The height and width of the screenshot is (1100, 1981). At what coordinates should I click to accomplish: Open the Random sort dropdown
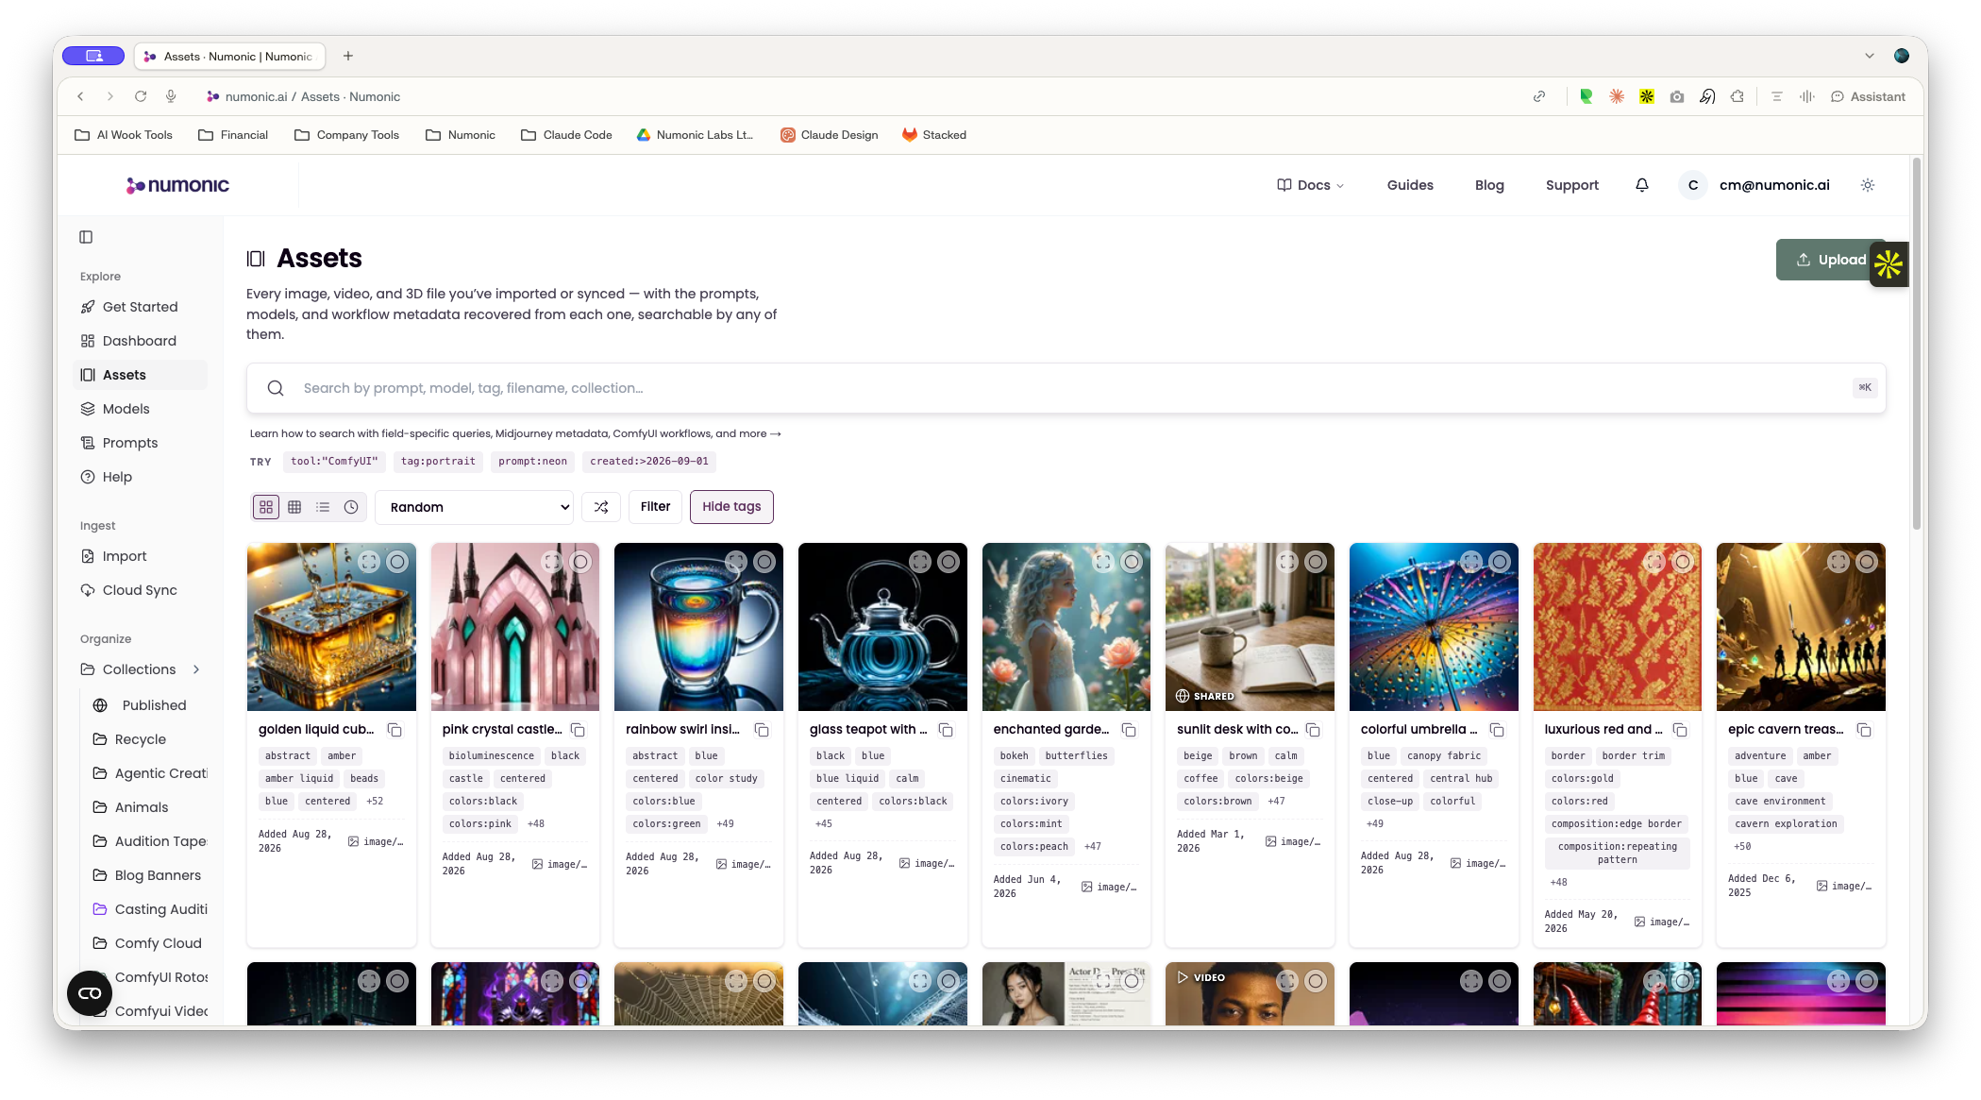tap(475, 507)
